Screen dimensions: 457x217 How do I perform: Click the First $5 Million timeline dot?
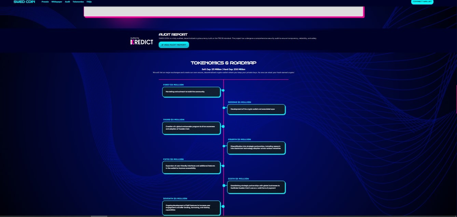(223, 91)
